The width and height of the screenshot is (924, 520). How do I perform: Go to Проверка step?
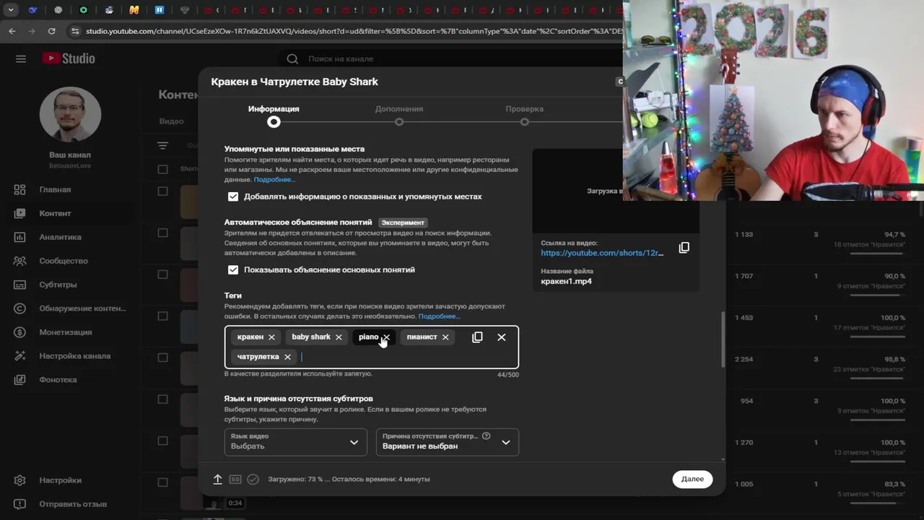coord(525,116)
